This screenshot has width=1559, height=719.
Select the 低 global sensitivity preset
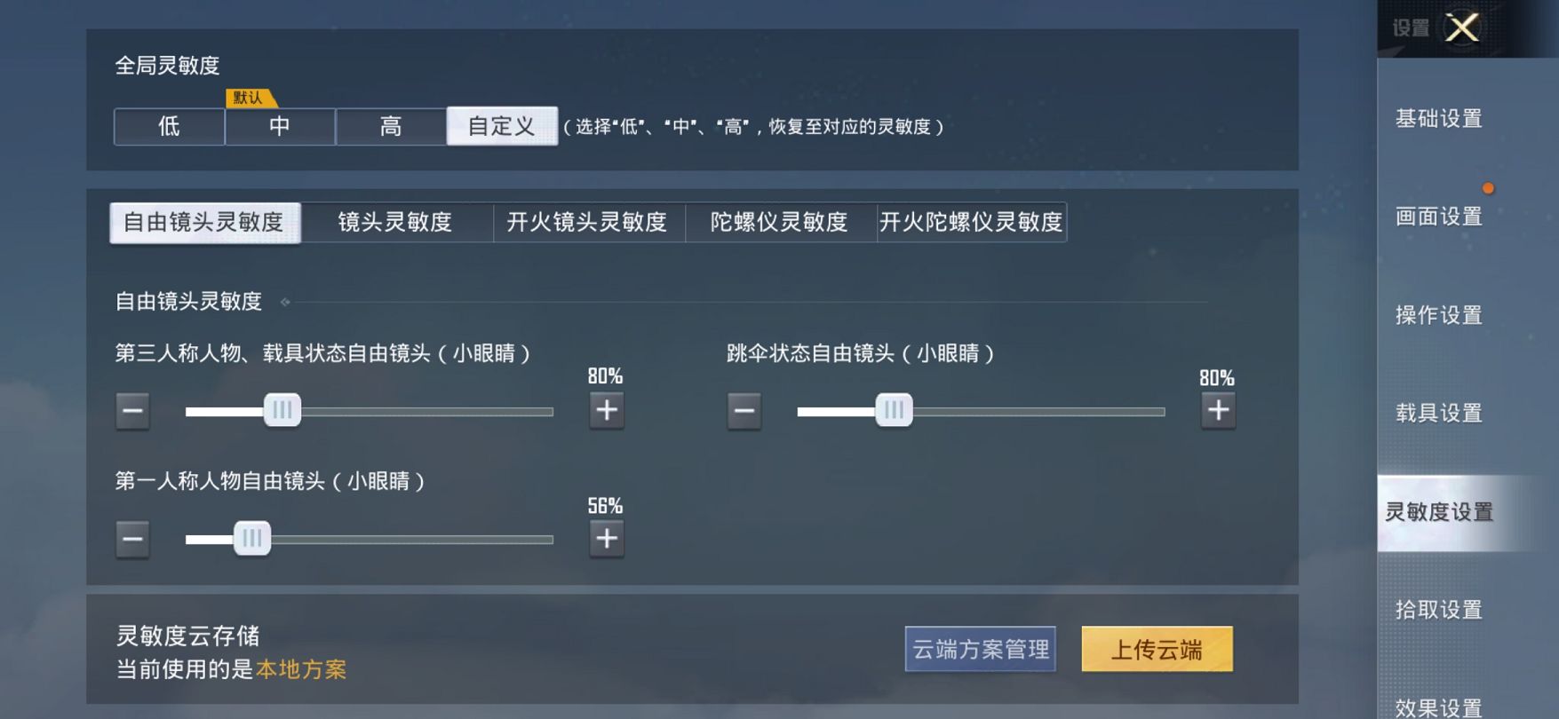pyautogui.click(x=169, y=127)
